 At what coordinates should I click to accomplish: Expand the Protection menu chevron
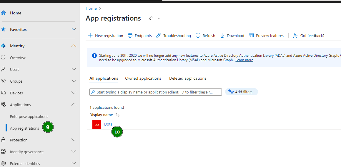(74, 140)
